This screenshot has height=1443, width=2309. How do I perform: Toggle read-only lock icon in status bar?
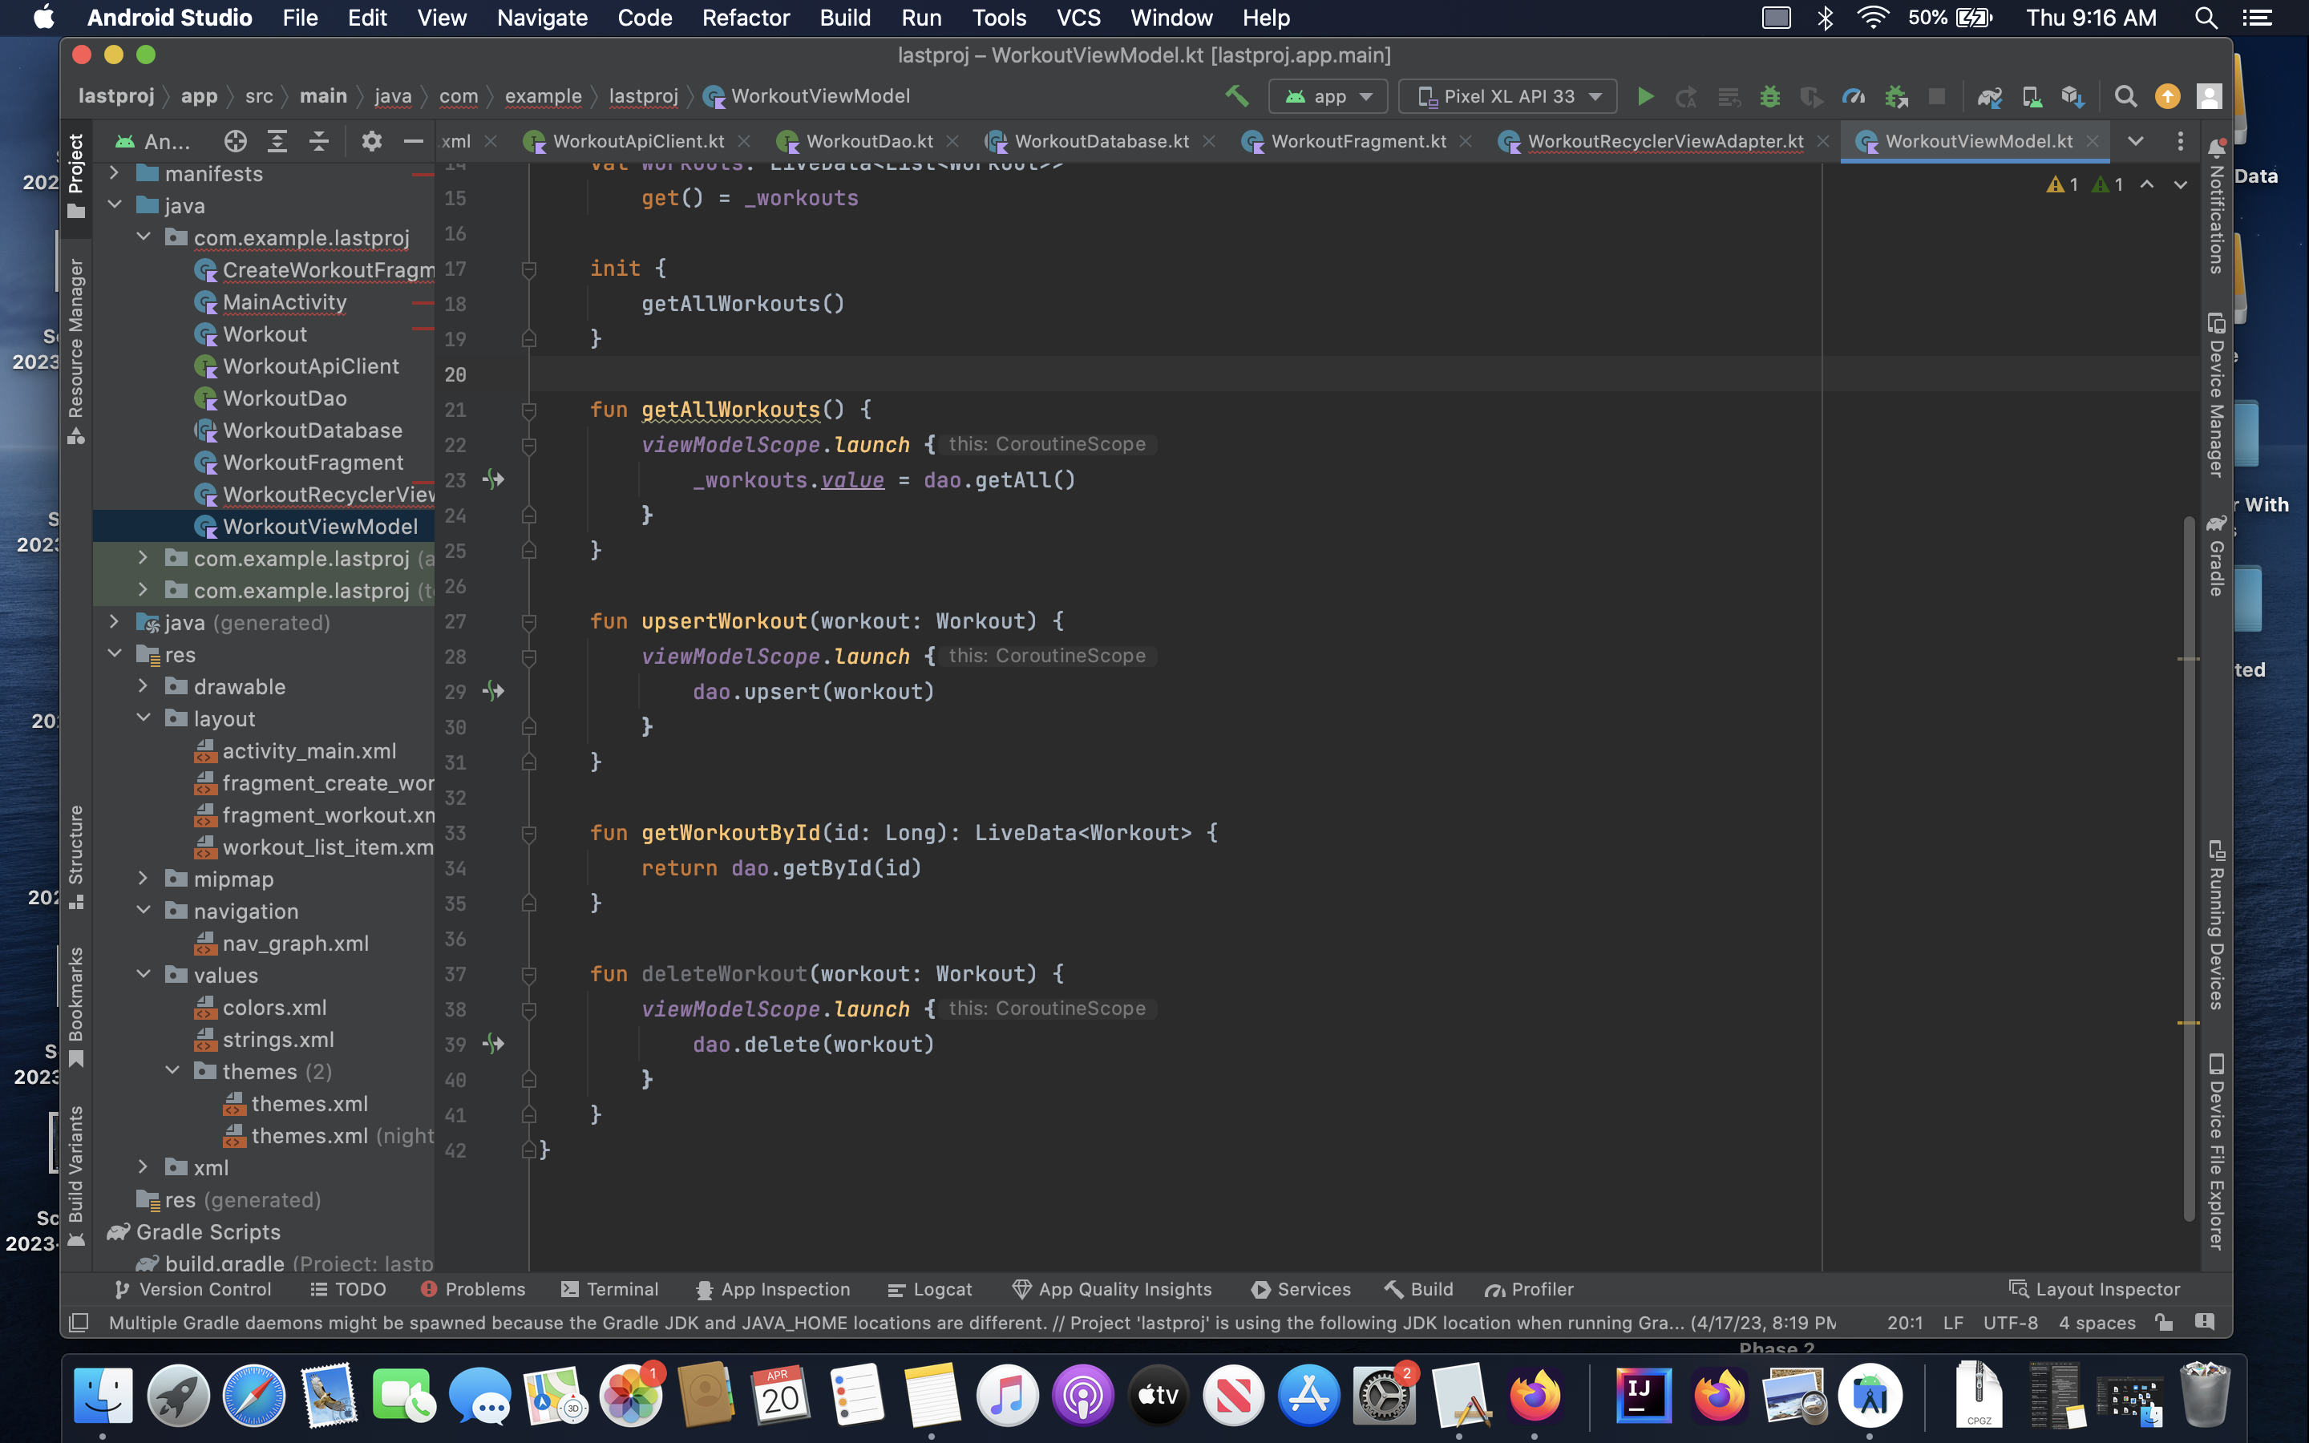(2163, 1322)
